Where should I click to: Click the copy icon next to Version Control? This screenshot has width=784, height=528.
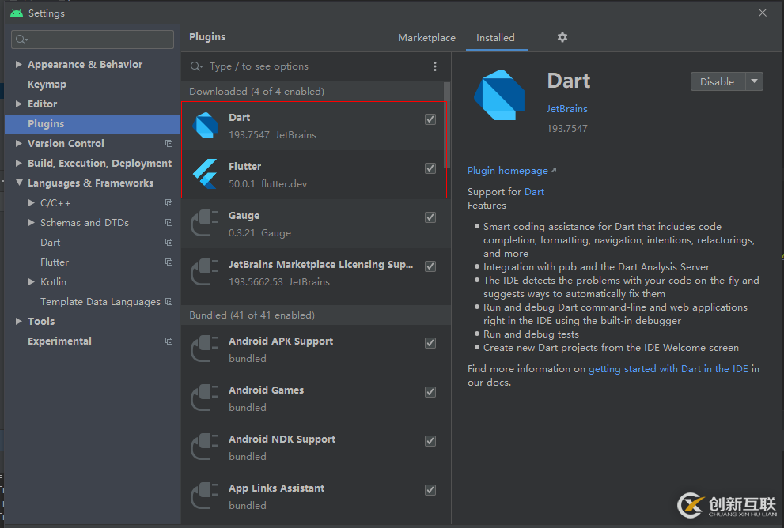point(169,144)
